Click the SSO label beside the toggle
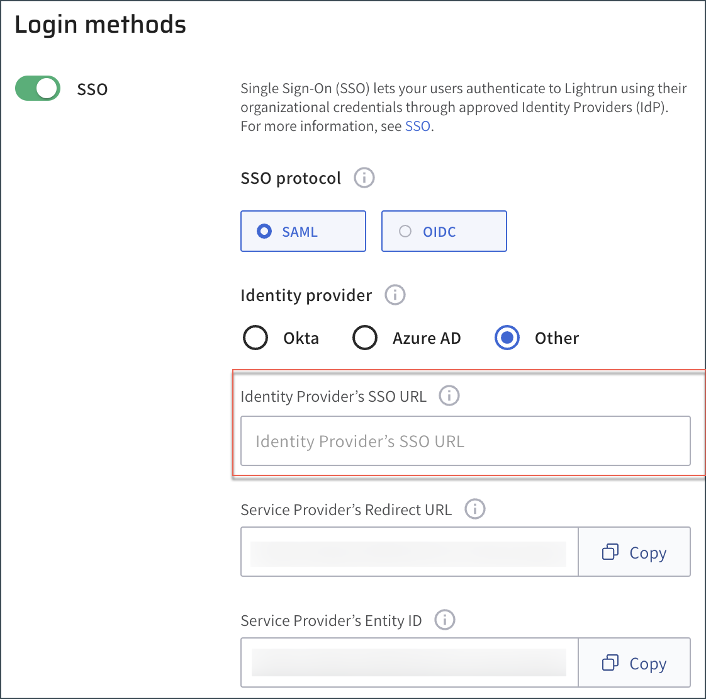706x699 pixels. point(92,89)
